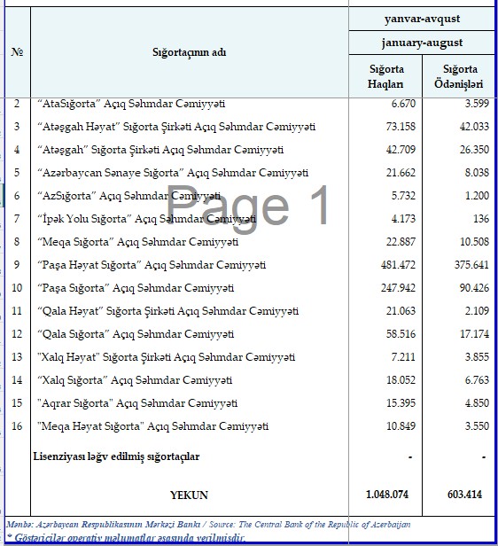This screenshot has width=498, height=546.
Task: Select "Lisenziyası ləğv edilmiş sığortaçılar" row label
Action: tap(116, 456)
